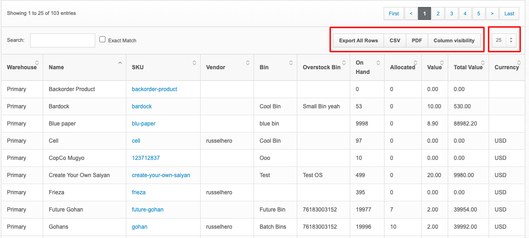Open the future-gohan SKU link
Image resolution: width=529 pixels, height=238 pixels.
pyautogui.click(x=147, y=210)
